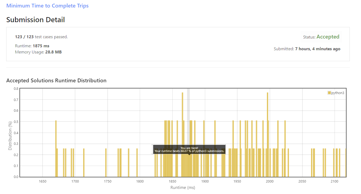Click the Accepted Solutions Runtime Distribution heading
This screenshot has height=194, width=361.
tap(56, 80)
